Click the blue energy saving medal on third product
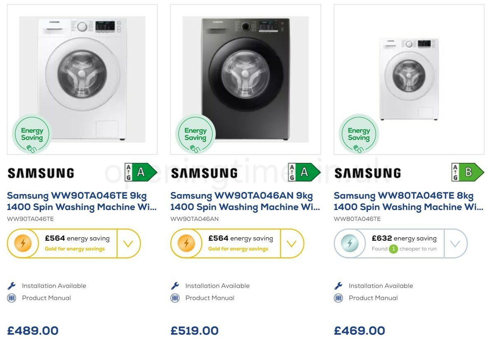This screenshot has width=494, height=342. click(350, 243)
